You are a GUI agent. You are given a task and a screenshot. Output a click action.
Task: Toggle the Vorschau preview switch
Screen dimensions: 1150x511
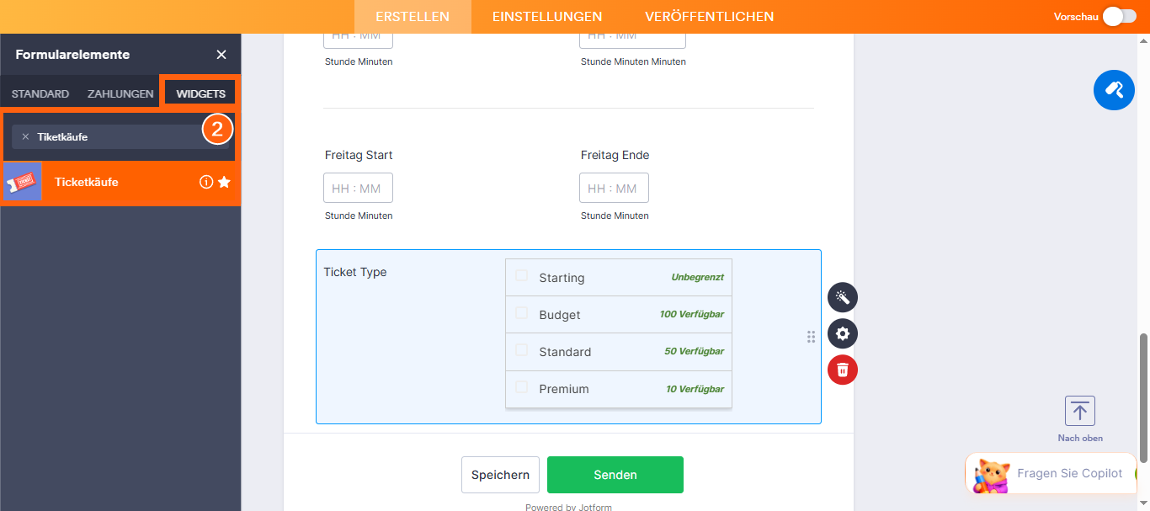pyautogui.click(x=1120, y=17)
